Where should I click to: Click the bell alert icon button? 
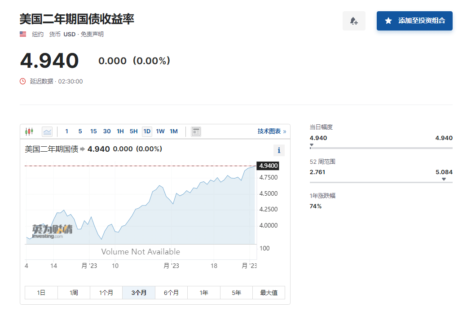354,21
